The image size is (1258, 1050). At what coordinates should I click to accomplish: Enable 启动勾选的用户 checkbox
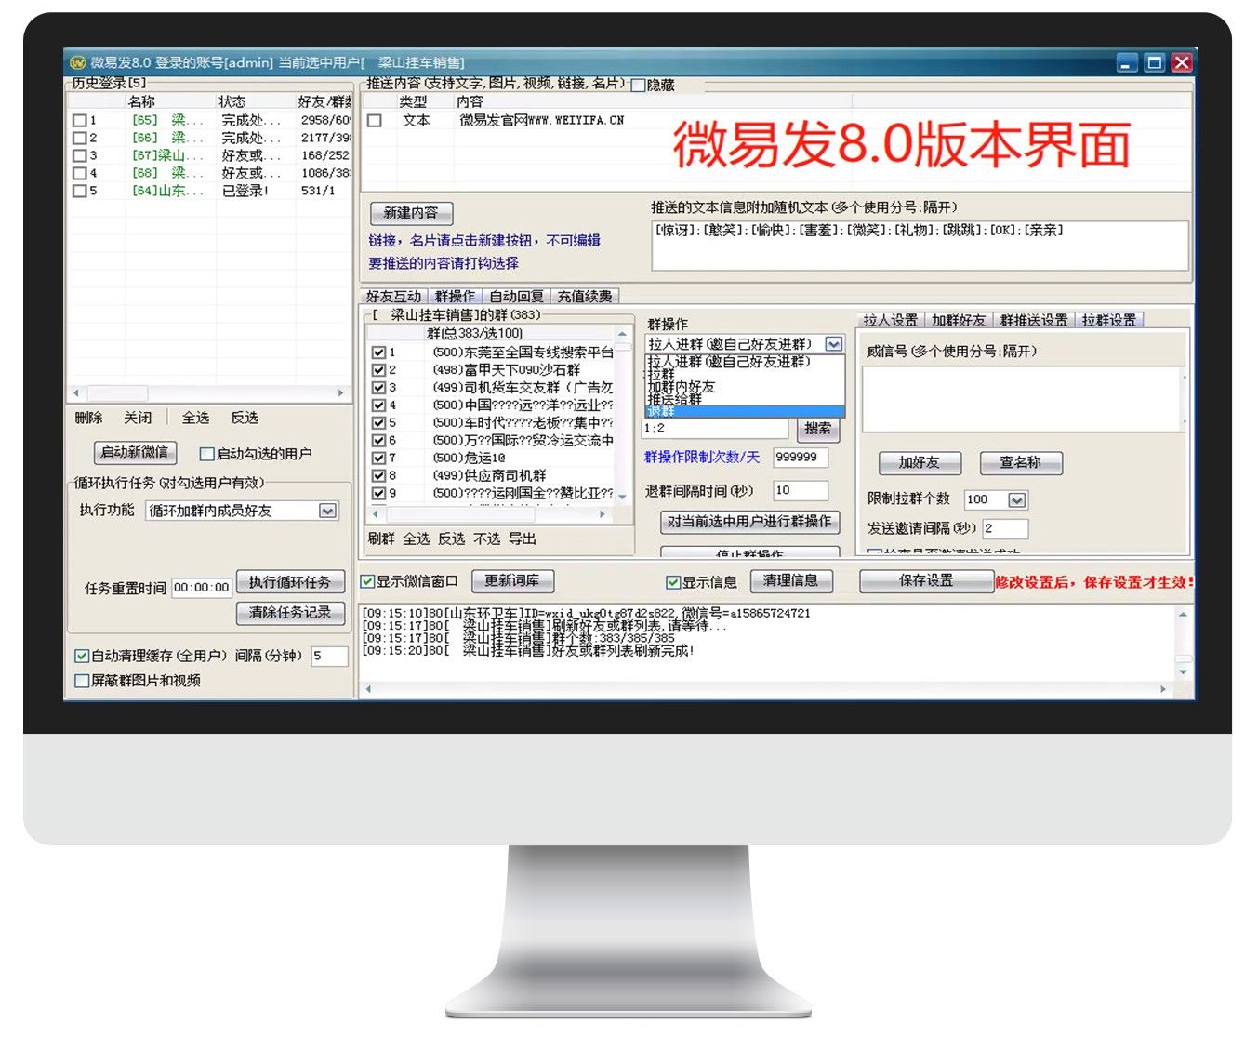click(207, 454)
